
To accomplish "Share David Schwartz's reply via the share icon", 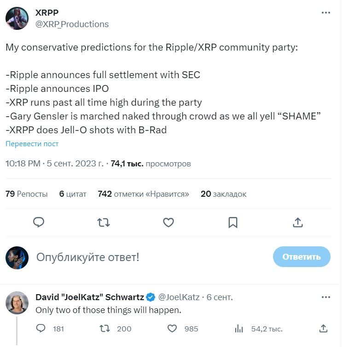I will point(323,329).
